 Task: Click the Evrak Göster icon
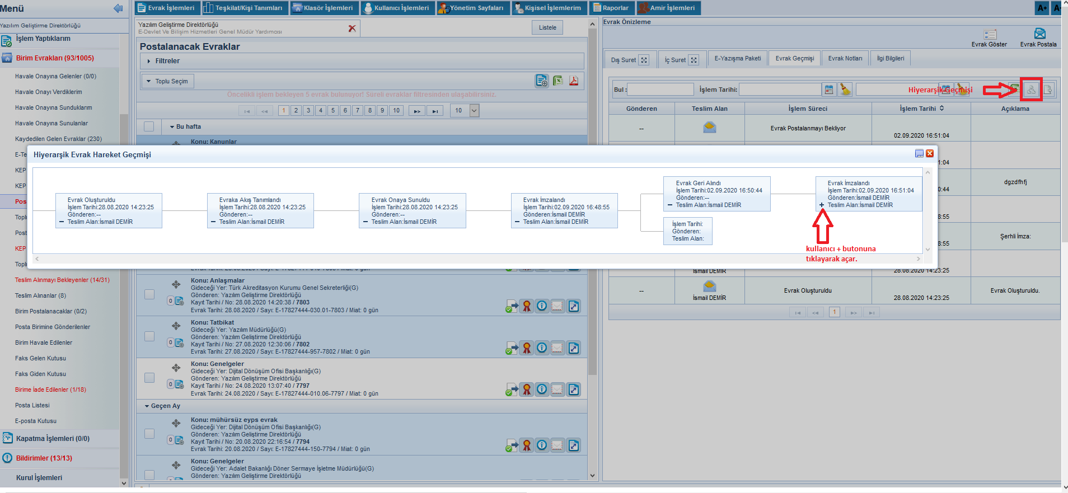[990, 35]
